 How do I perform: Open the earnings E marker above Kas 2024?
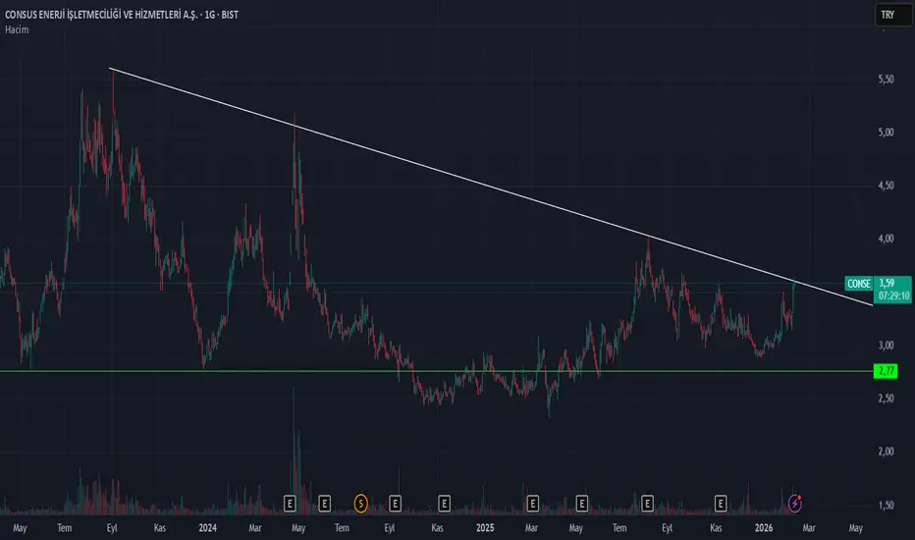(444, 504)
